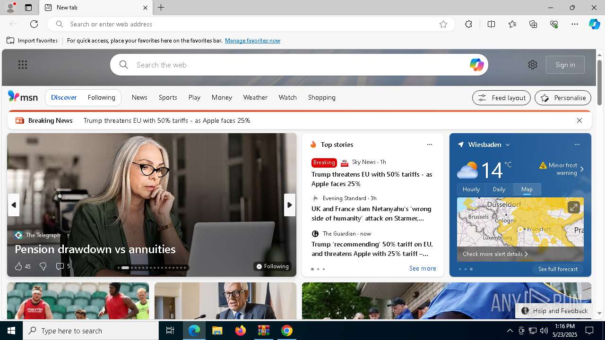Open Firefox from the taskbar
605x340 pixels.
point(241,331)
